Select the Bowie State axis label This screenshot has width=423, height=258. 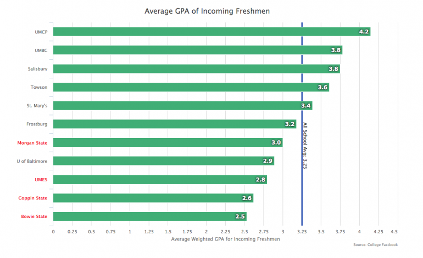coord(35,217)
